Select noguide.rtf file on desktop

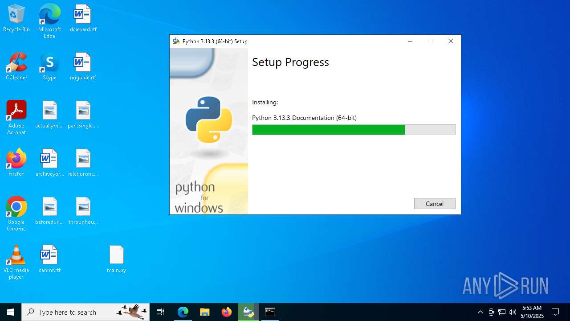(83, 67)
